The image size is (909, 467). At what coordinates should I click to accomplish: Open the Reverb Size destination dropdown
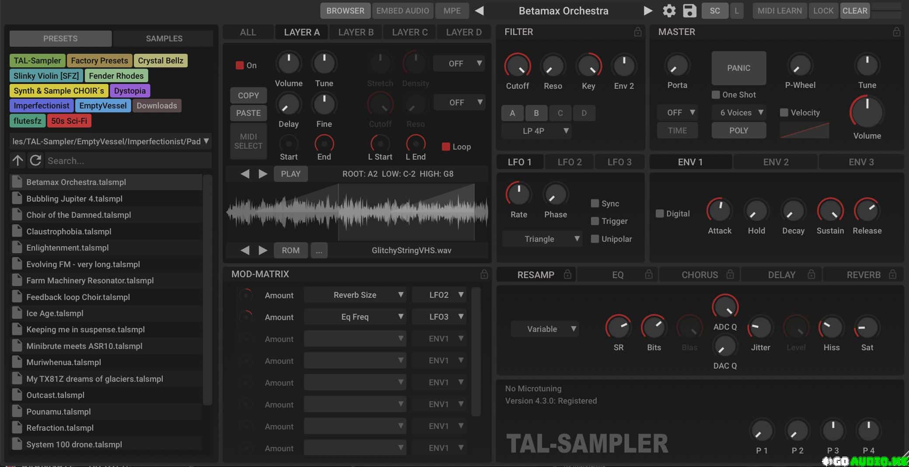(x=355, y=295)
